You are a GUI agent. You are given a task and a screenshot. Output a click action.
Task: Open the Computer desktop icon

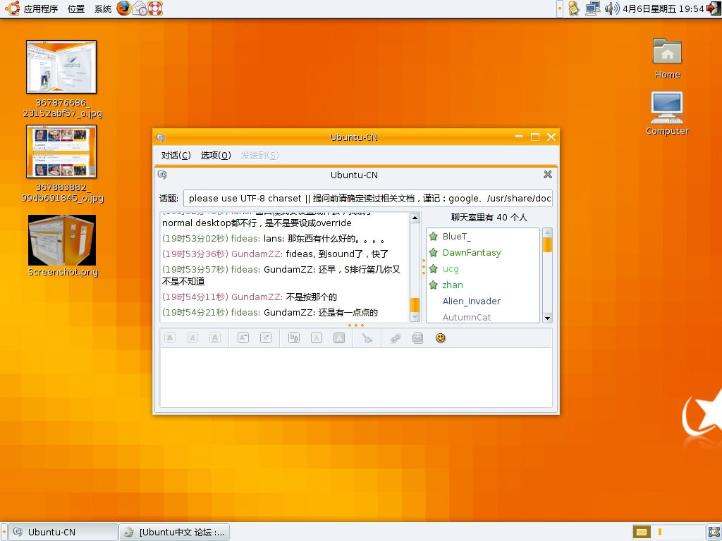click(x=667, y=113)
